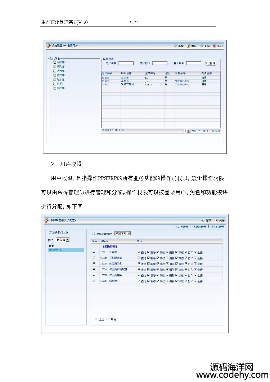Toggle 打印 permission for 13002 采购退货单
Viewport: 270px width, 382px height.
pos(186,258)
